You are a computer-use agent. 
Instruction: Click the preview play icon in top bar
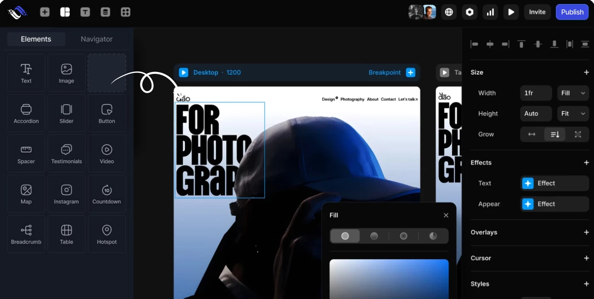click(x=511, y=12)
